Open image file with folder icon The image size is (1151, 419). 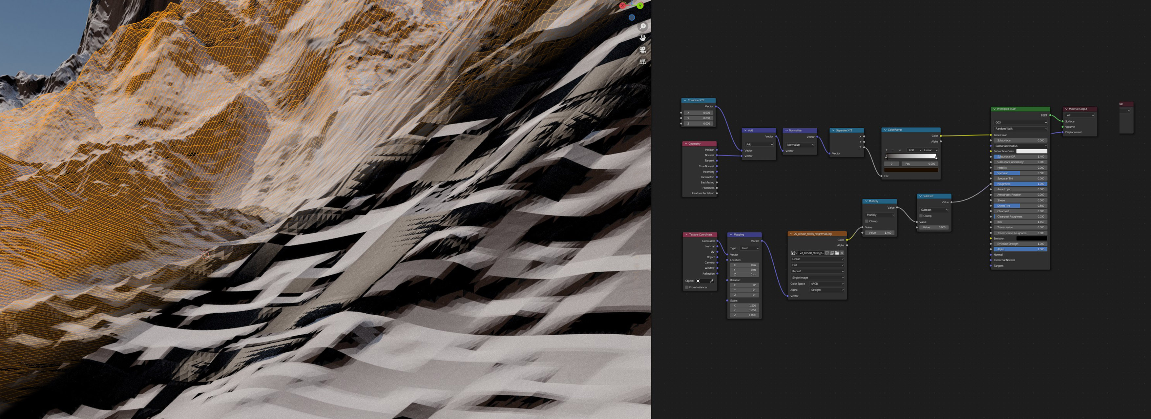(837, 253)
